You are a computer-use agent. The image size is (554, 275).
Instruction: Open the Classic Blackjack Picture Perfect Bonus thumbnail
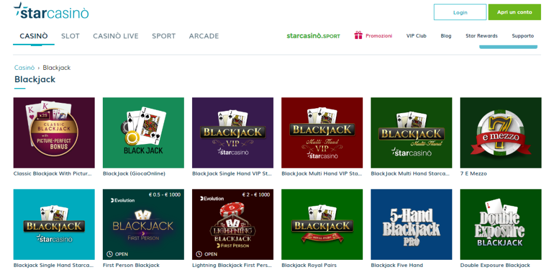point(54,133)
